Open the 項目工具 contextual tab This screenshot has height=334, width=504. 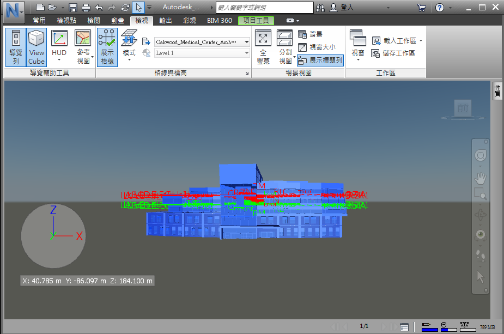click(256, 21)
